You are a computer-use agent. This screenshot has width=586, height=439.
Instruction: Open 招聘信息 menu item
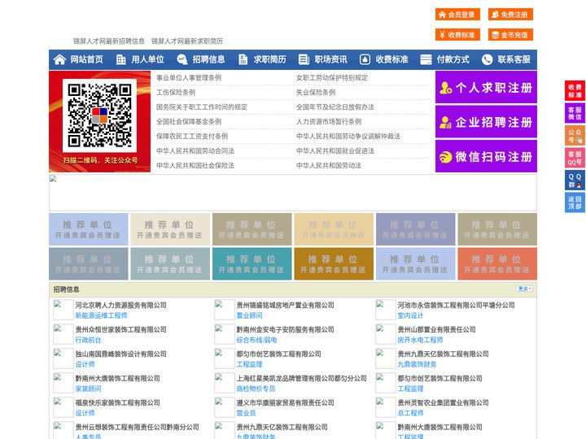pos(208,59)
